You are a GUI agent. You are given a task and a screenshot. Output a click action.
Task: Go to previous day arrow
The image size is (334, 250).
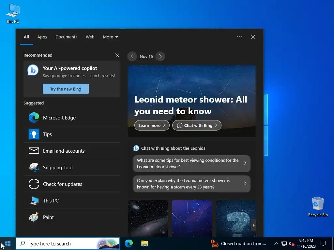click(x=132, y=56)
